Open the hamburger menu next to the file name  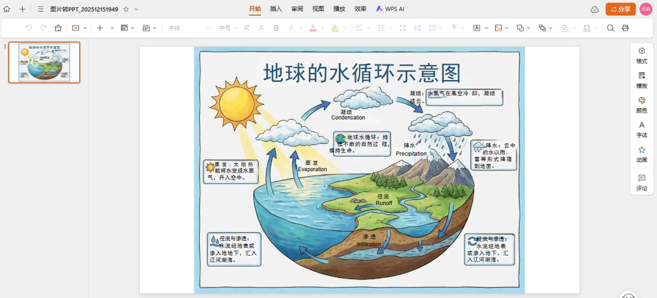pos(41,8)
